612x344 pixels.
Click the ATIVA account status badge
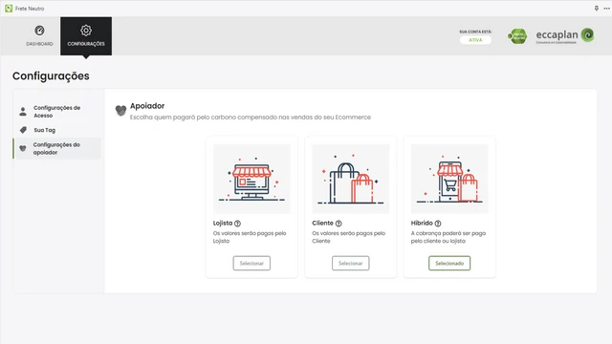pyautogui.click(x=475, y=40)
